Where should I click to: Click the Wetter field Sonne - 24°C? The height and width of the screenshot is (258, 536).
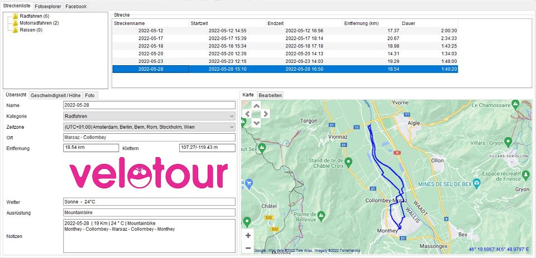[x=150, y=202]
